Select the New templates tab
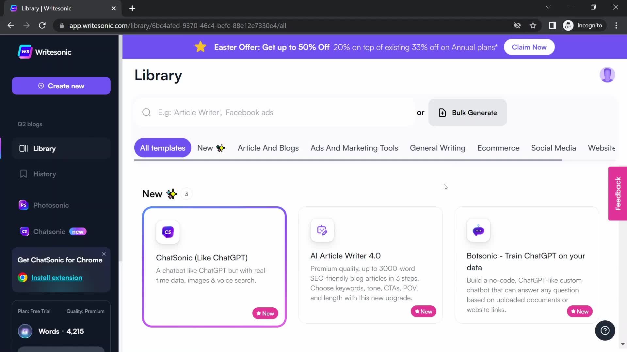The width and height of the screenshot is (627, 352). tap(211, 148)
